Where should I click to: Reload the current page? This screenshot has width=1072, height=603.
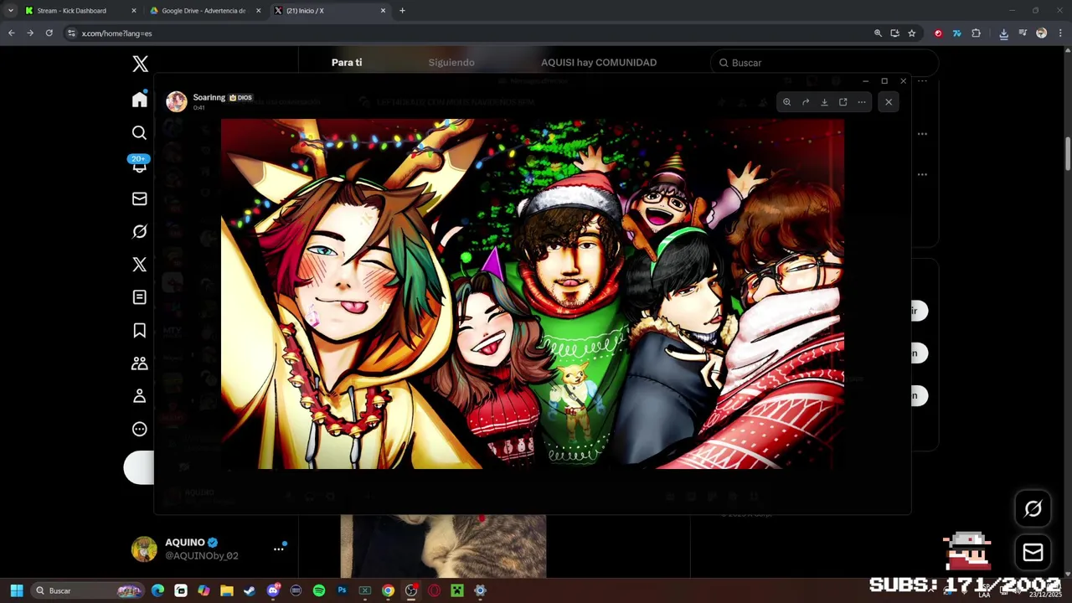click(x=49, y=33)
